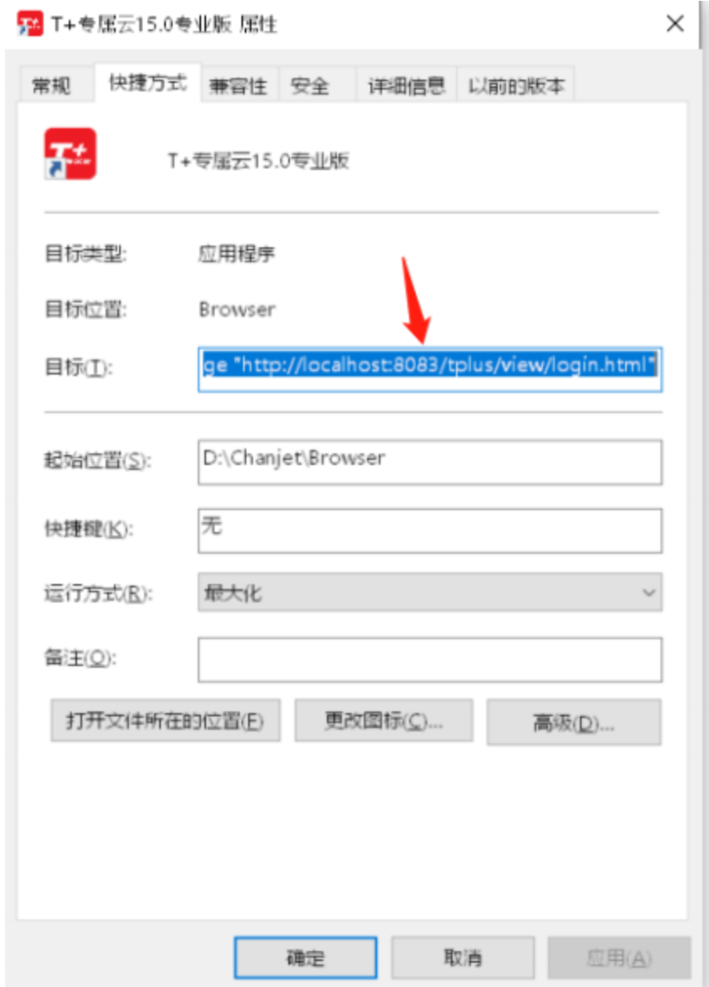
Task: Open the 兼容性 tab
Action: point(239,85)
